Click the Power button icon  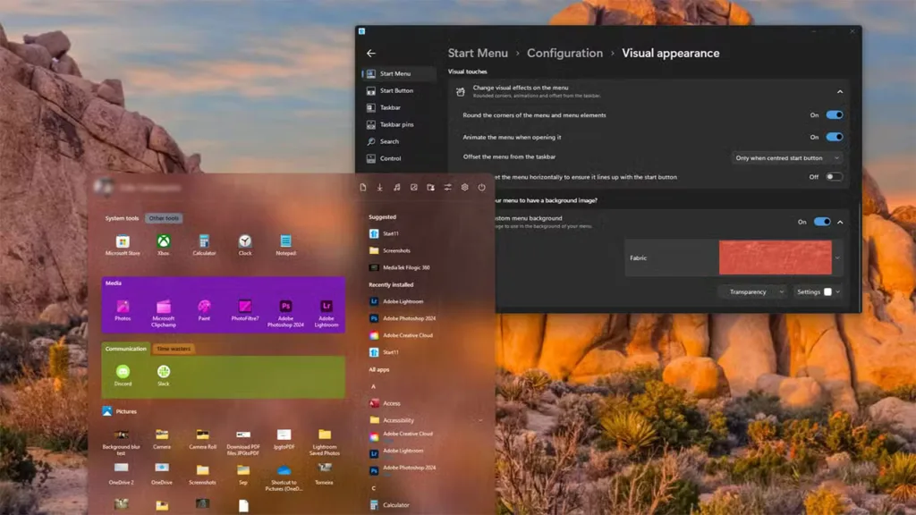[x=481, y=188]
